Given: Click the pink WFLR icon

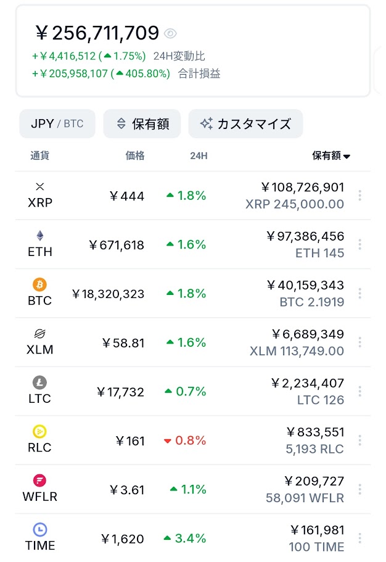Looking at the screenshot, I should (40, 481).
